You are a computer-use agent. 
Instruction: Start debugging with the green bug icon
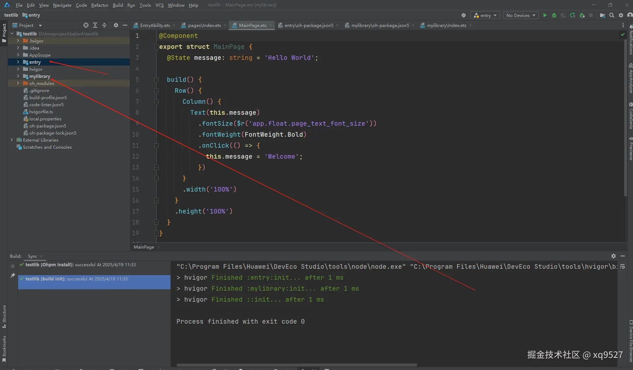pyautogui.click(x=554, y=15)
